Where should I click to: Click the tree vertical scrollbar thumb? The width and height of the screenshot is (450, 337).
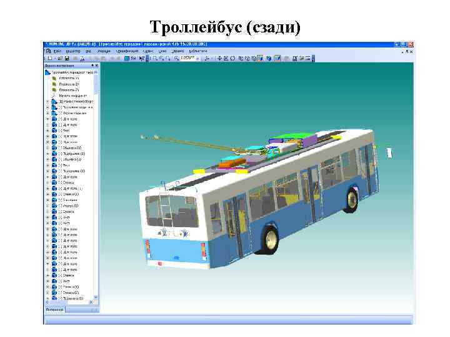tap(96, 84)
